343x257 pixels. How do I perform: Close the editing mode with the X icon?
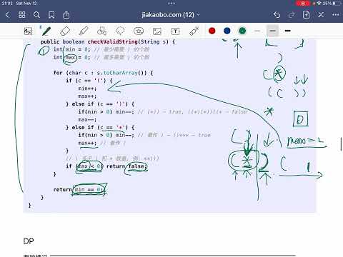(321, 15)
